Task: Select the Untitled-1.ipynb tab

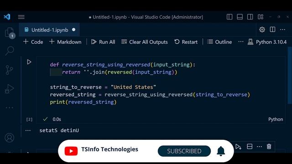Action: [50, 30]
